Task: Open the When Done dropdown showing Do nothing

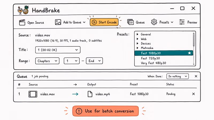Action: click(178, 76)
